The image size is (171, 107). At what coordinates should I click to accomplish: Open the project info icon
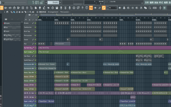74,8
